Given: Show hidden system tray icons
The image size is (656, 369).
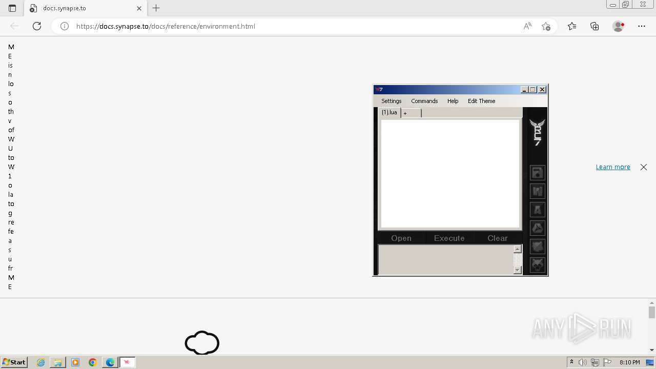Looking at the screenshot, I should coord(571,362).
